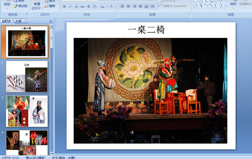
Task: Open the AV character spacing dropdown
Action: pos(95,6)
